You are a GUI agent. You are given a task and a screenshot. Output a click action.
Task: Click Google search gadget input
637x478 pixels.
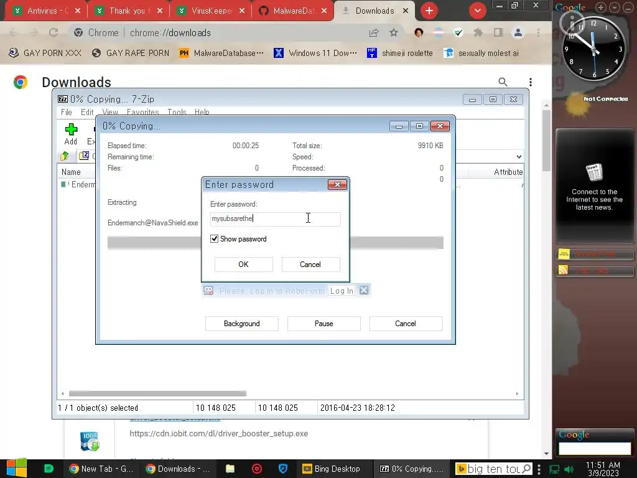[594, 448]
